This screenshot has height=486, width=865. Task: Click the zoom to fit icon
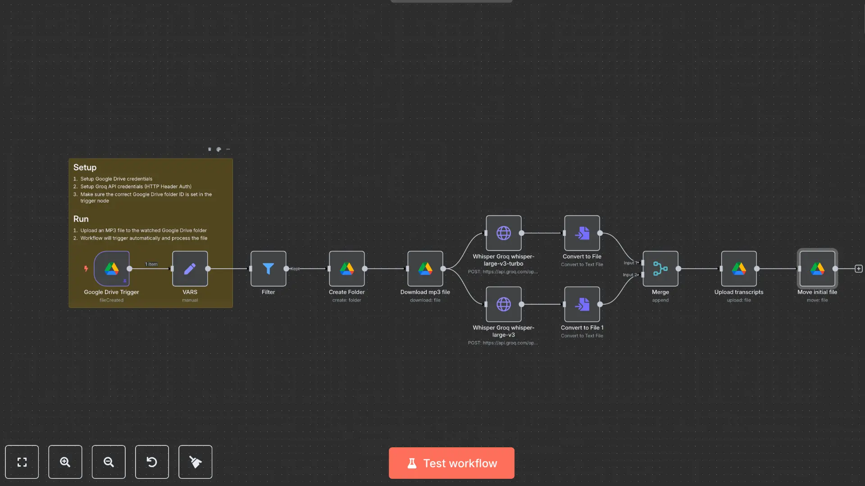pos(22,462)
